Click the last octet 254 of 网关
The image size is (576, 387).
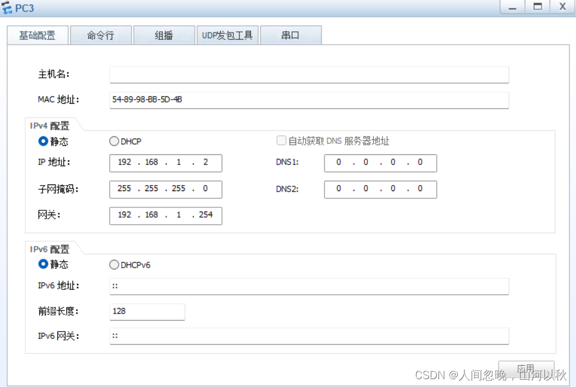[206, 215]
